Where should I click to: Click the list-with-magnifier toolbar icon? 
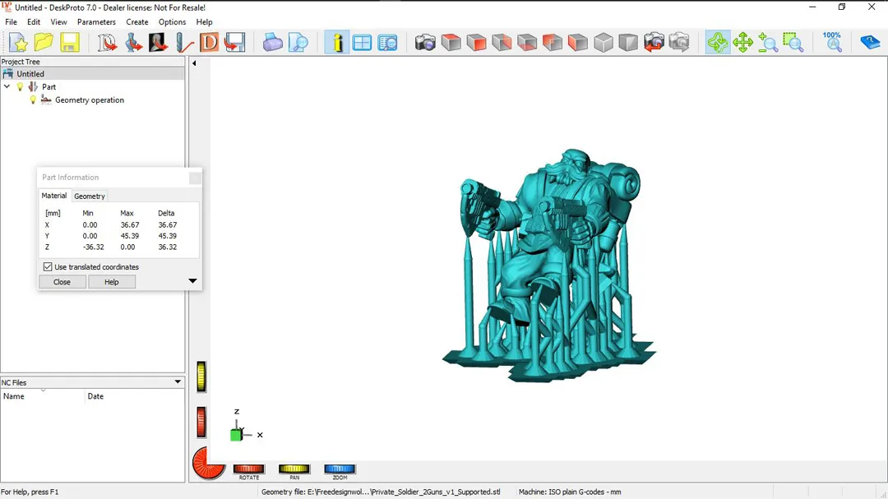click(x=388, y=43)
